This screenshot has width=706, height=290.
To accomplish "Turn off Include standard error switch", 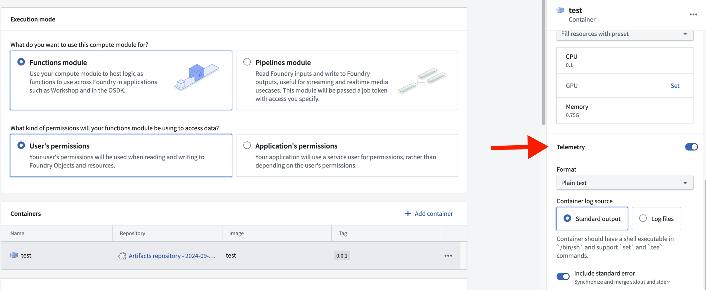I will point(563,277).
